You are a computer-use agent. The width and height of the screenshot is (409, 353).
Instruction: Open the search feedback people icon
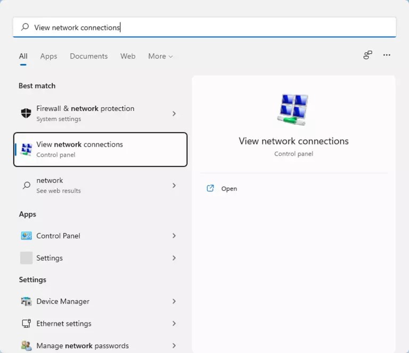tap(368, 55)
